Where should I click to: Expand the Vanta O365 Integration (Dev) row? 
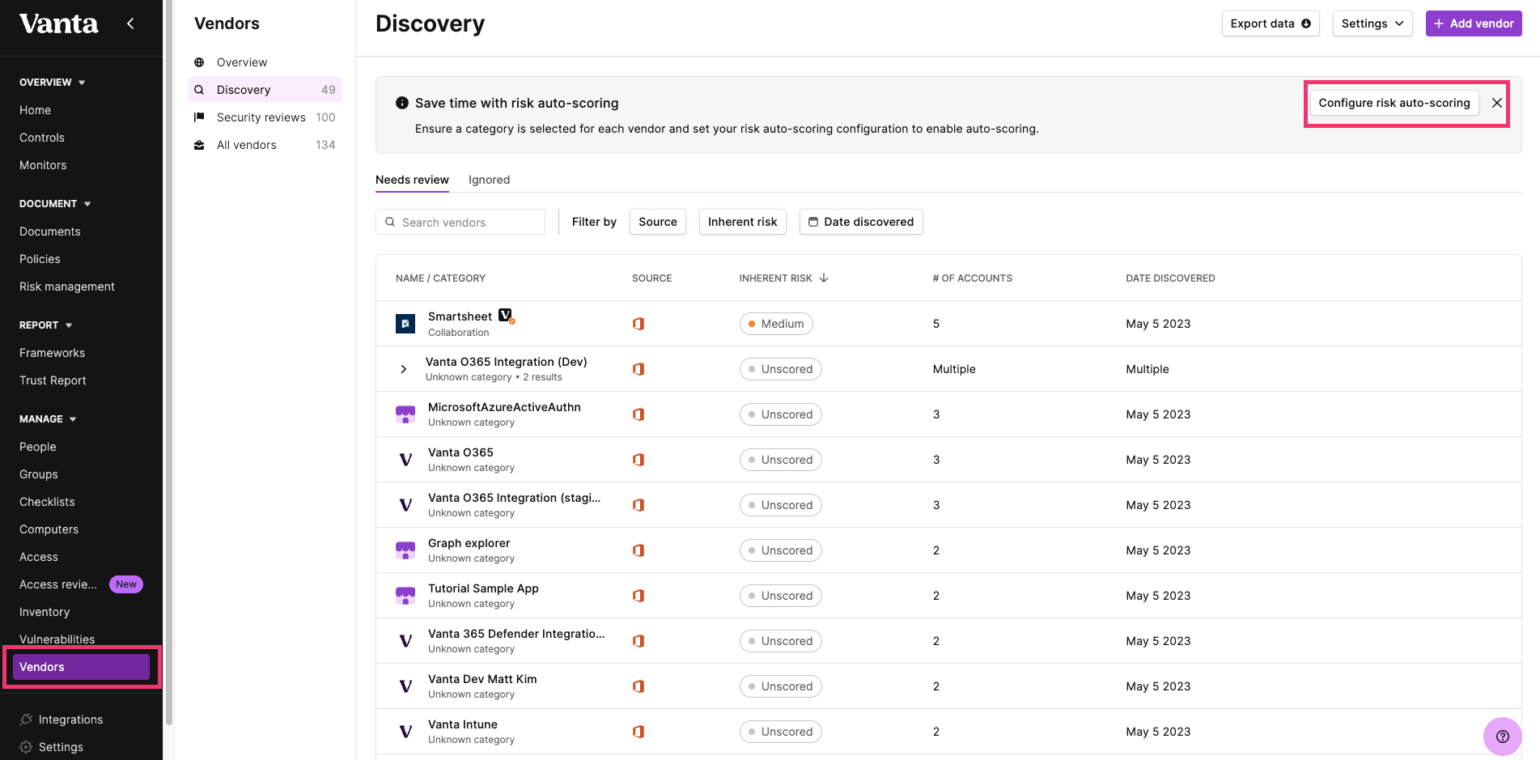click(403, 369)
